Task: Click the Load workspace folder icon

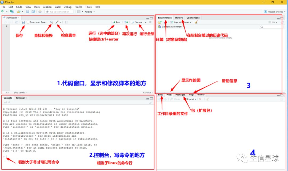Action: [160, 22]
